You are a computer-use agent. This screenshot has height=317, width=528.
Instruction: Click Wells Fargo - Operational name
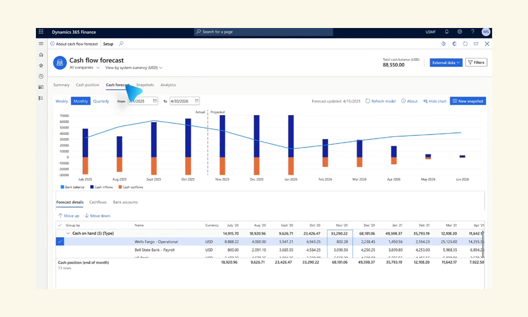[156, 241]
